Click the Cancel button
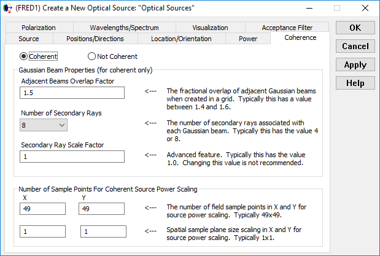This screenshot has width=380, height=256. [x=355, y=47]
